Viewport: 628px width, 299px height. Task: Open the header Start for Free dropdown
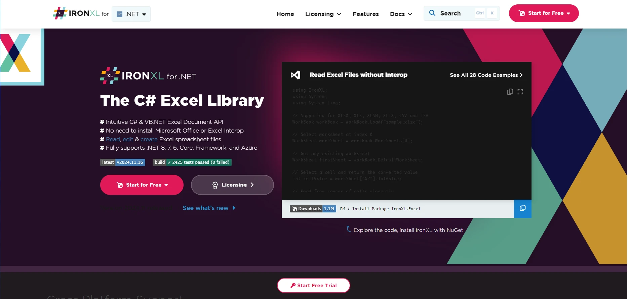point(544,13)
